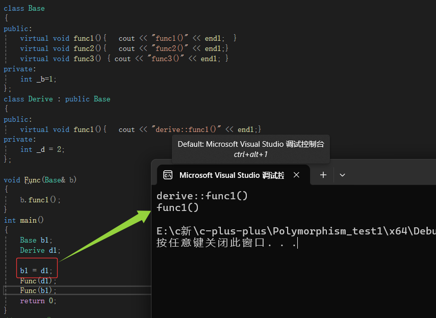Click the derive::func1() override code line
436x318 pixels.
click(x=140, y=129)
